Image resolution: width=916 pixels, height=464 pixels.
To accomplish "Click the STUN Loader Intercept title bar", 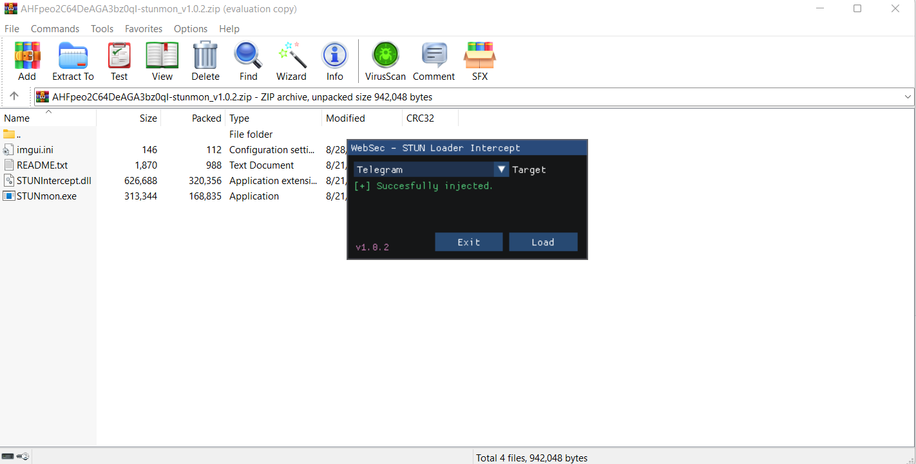I will click(467, 148).
